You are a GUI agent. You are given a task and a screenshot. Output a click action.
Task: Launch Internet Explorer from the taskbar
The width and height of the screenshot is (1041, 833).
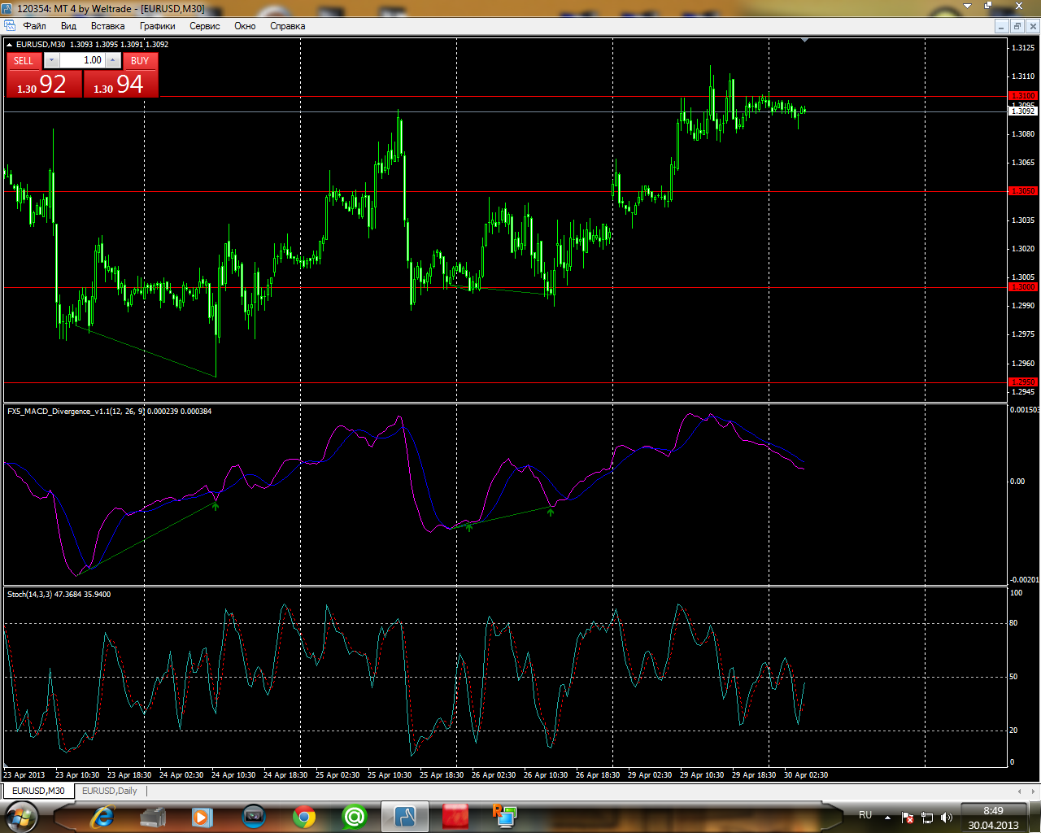(x=102, y=817)
